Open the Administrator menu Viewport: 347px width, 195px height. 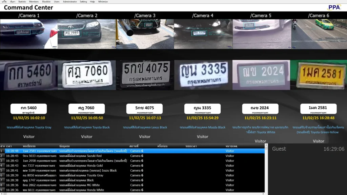(70, 2)
